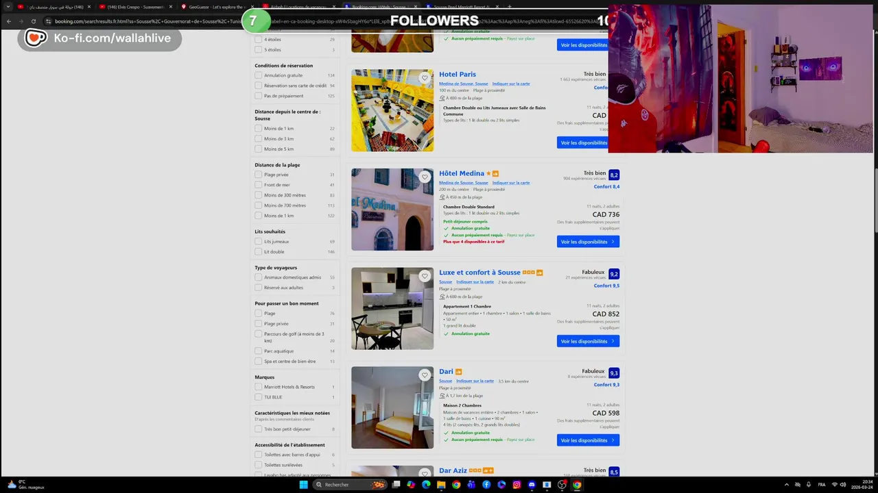Screen dimensions: 878x493
Task: Check the Marriott Hotels & Resorts brand filter
Action: (x=259, y=387)
